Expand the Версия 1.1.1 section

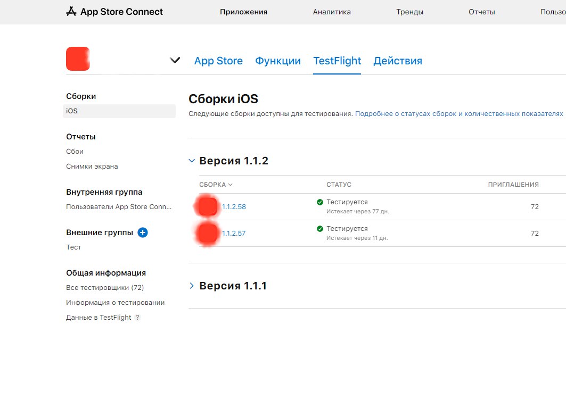[x=192, y=286]
